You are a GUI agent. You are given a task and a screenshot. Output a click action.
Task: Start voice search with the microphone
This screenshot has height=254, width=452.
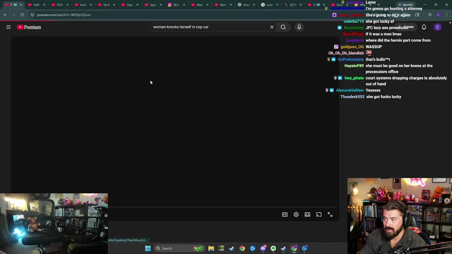[299, 27]
